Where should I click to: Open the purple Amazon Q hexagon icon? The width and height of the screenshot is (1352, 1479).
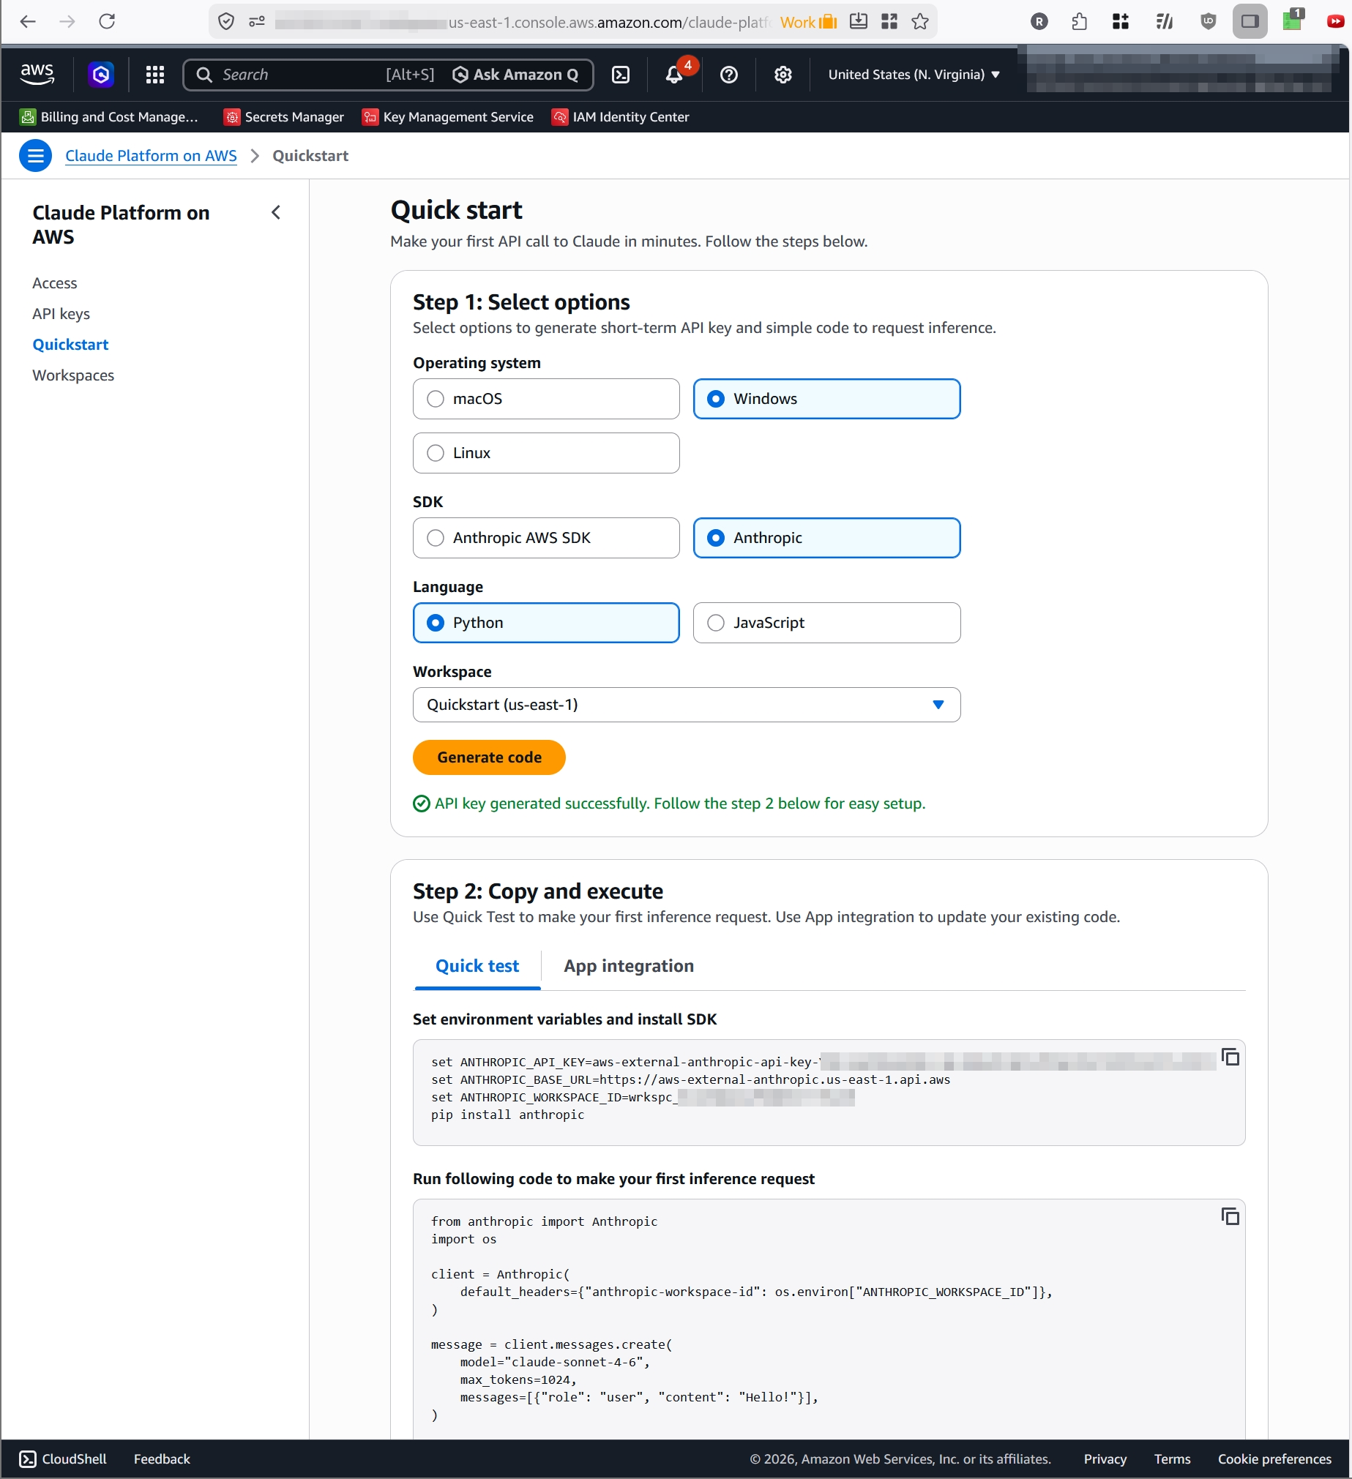[x=100, y=74]
